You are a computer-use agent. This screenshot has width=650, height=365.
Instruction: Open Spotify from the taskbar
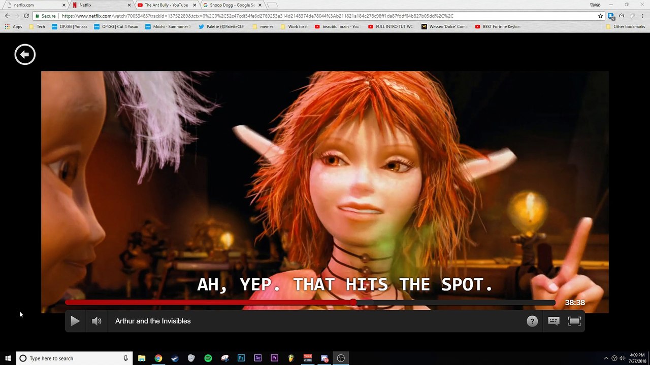point(208,358)
